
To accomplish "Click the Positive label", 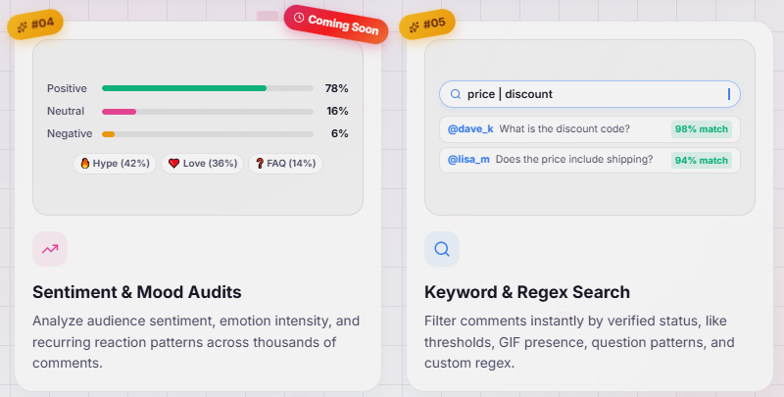I will coord(67,88).
